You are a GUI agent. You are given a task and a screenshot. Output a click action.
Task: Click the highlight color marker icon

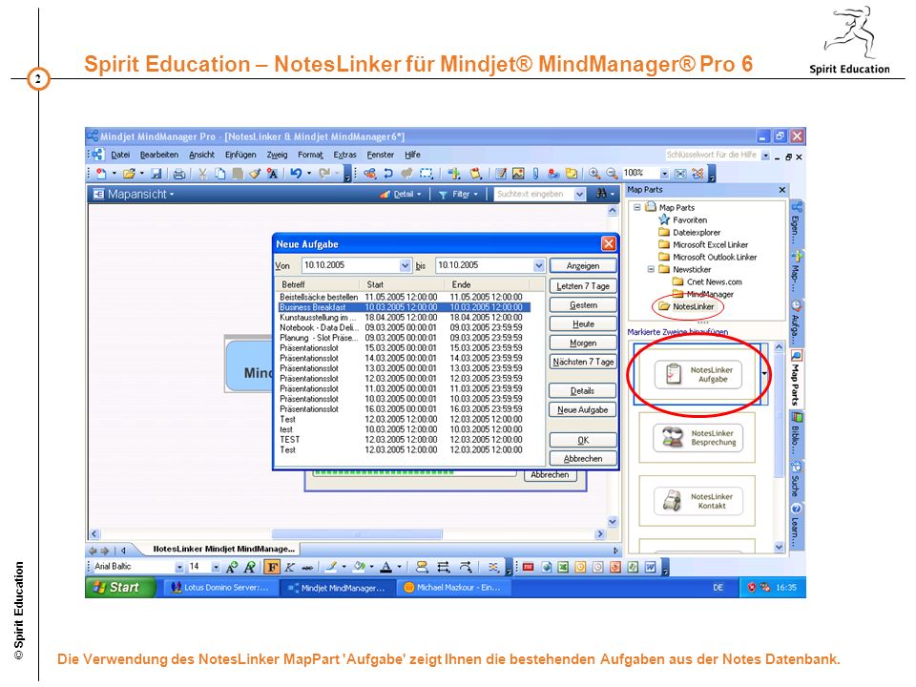331,567
